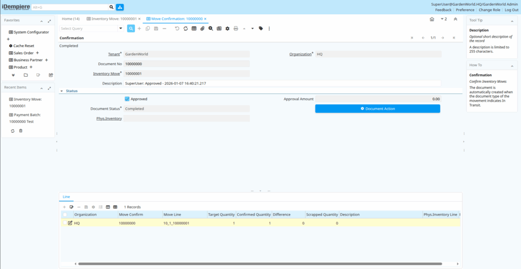Click the Document Action button
521x269 pixels.
(378, 109)
